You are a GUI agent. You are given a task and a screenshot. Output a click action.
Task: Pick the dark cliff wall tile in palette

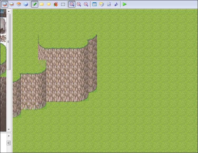pos(3,104)
